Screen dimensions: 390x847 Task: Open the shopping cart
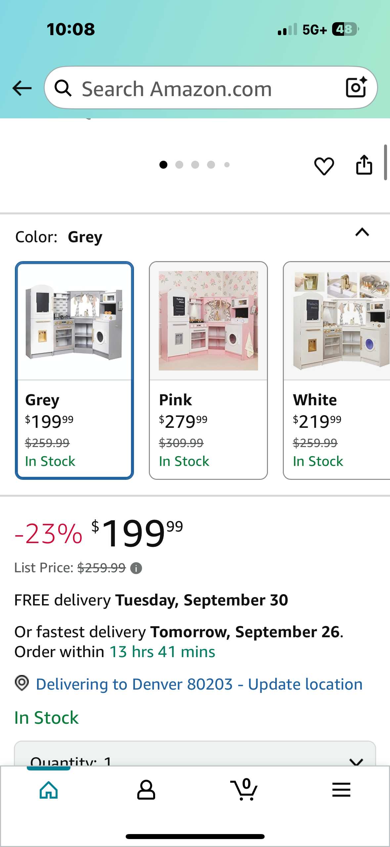(x=244, y=790)
